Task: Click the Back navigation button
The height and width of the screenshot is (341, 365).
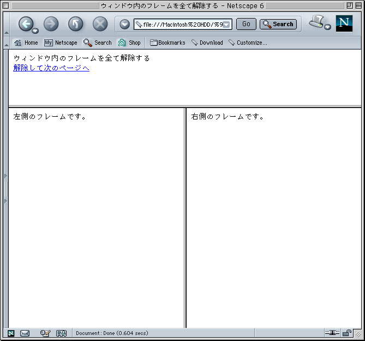Action: click(x=26, y=24)
